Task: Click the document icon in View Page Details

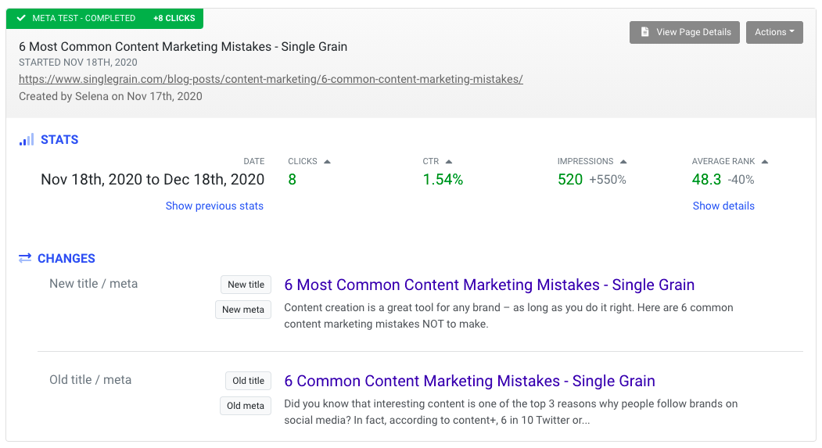Action: click(x=644, y=32)
